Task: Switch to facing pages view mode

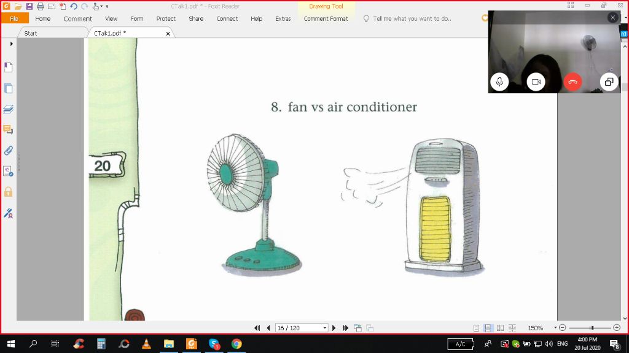Action: tap(500, 328)
